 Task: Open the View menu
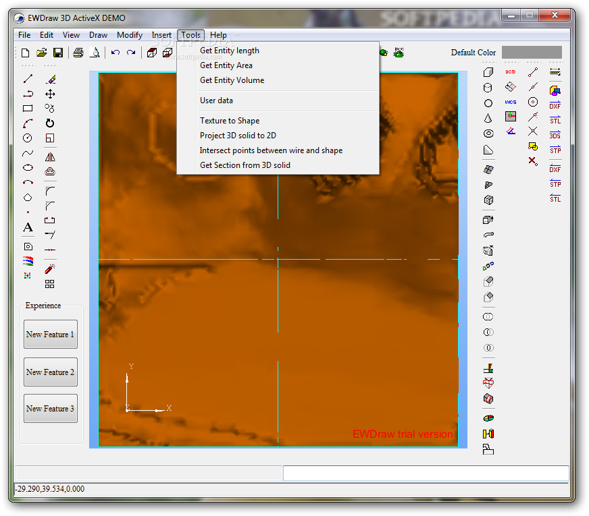coord(71,35)
